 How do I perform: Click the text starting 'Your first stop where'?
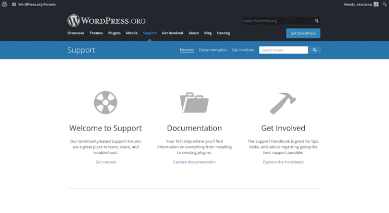coord(194,147)
